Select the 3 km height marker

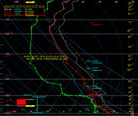click(9, 94)
